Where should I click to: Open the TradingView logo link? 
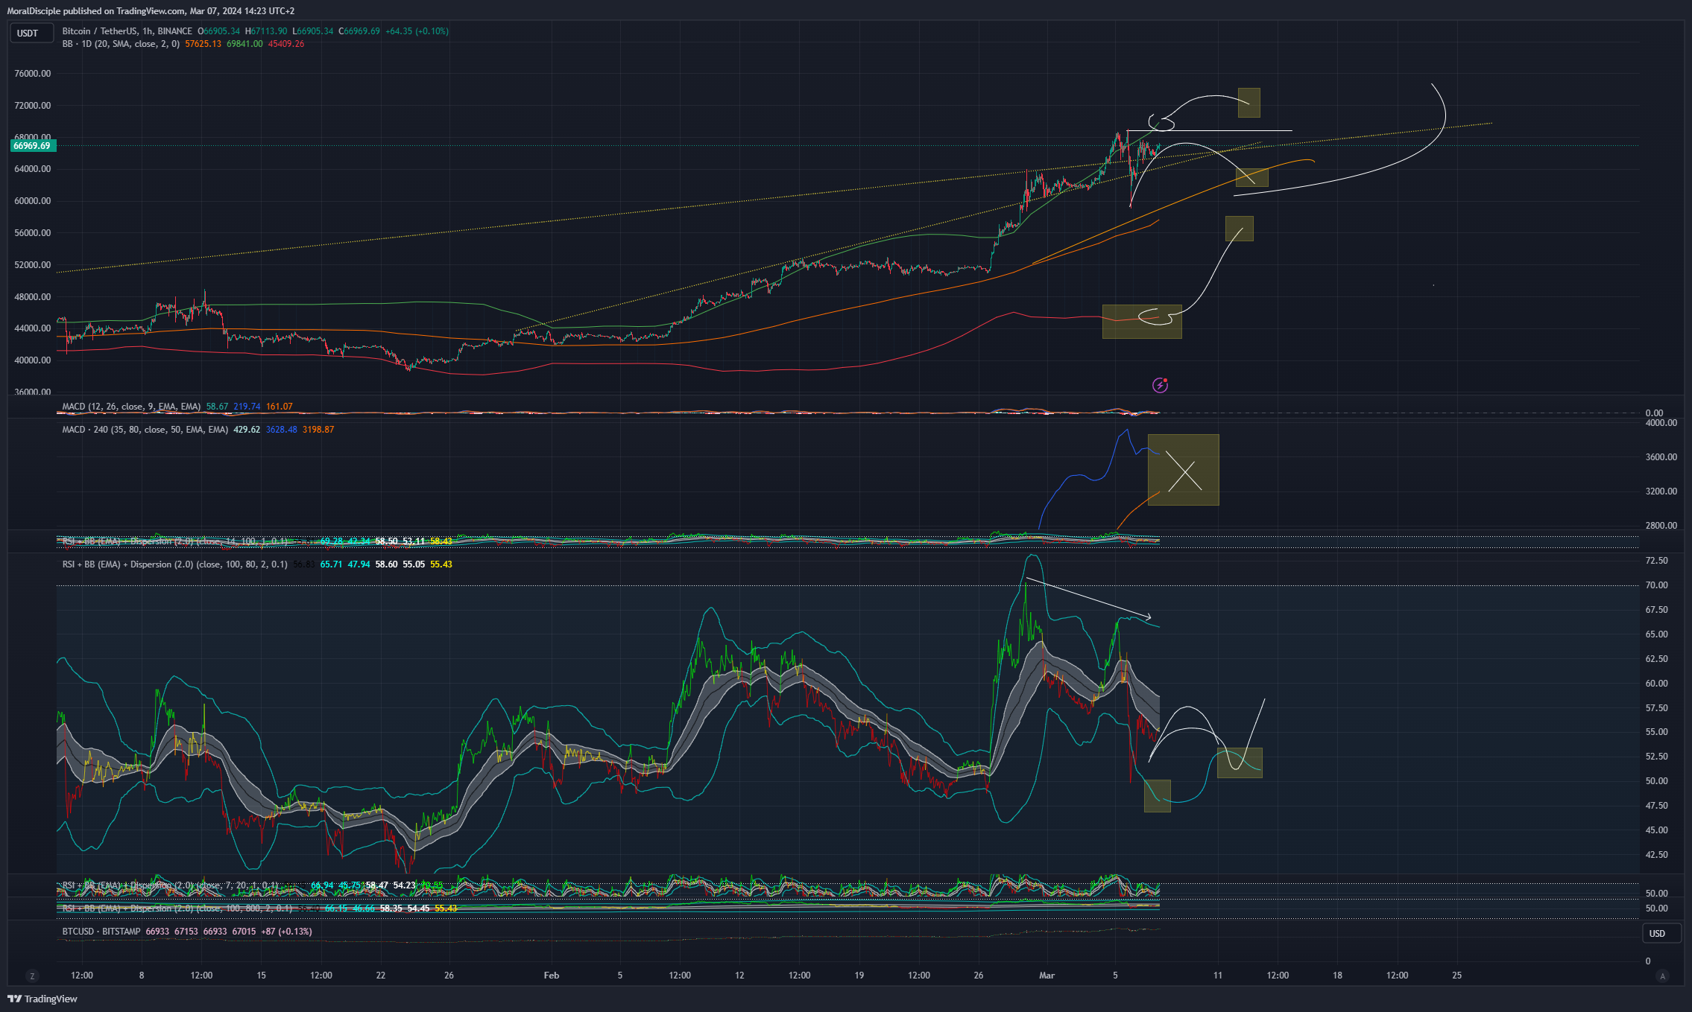tap(42, 999)
